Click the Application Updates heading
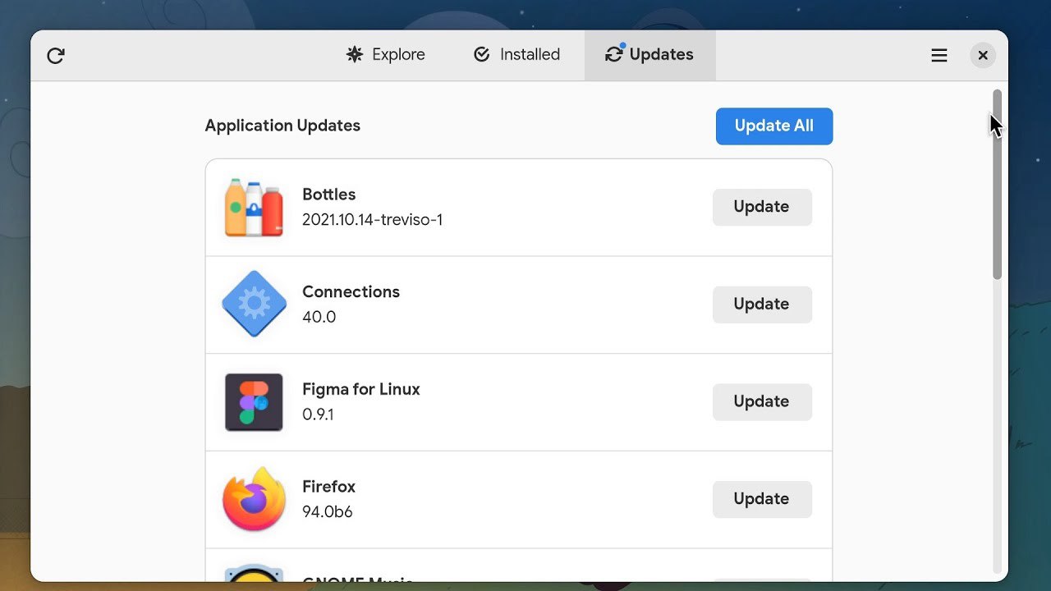The height and width of the screenshot is (591, 1051). coord(282,126)
